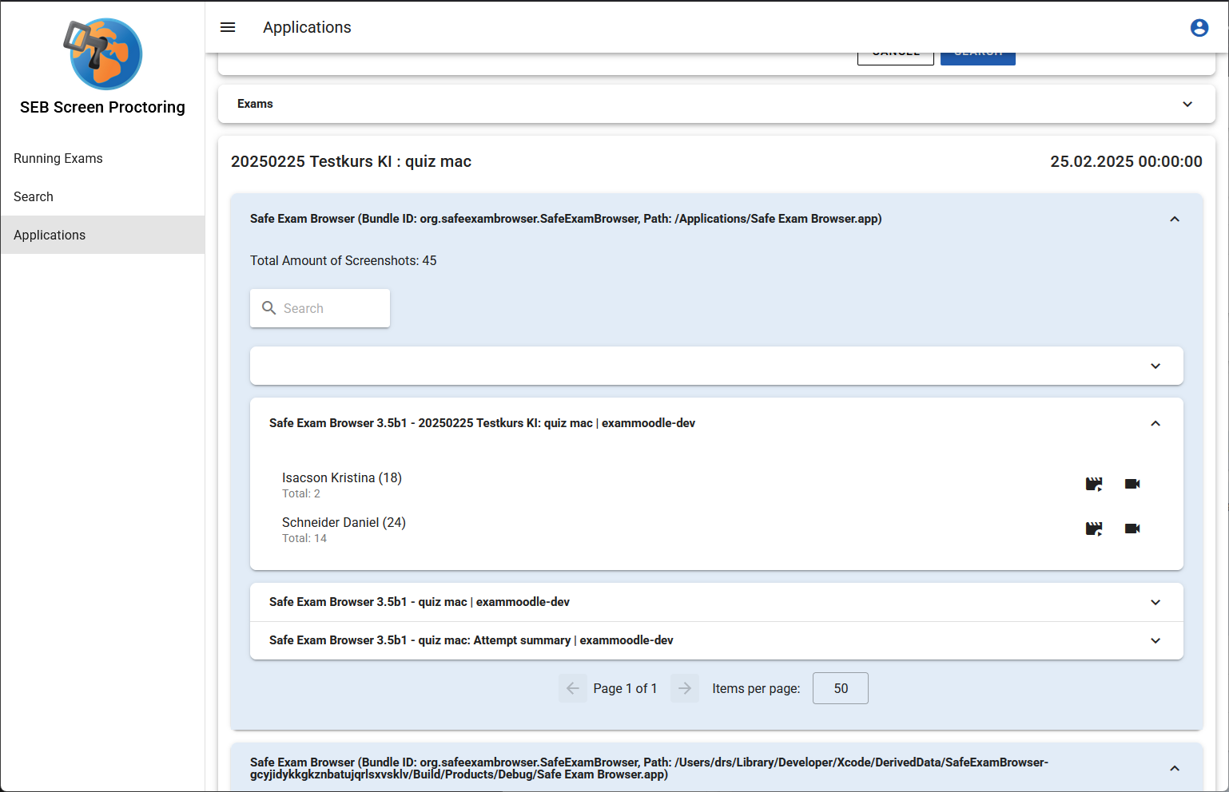The width and height of the screenshot is (1229, 792).
Task: Collapse the Safe Exam Browser /Applications bundle section
Action: [1175, 219]
